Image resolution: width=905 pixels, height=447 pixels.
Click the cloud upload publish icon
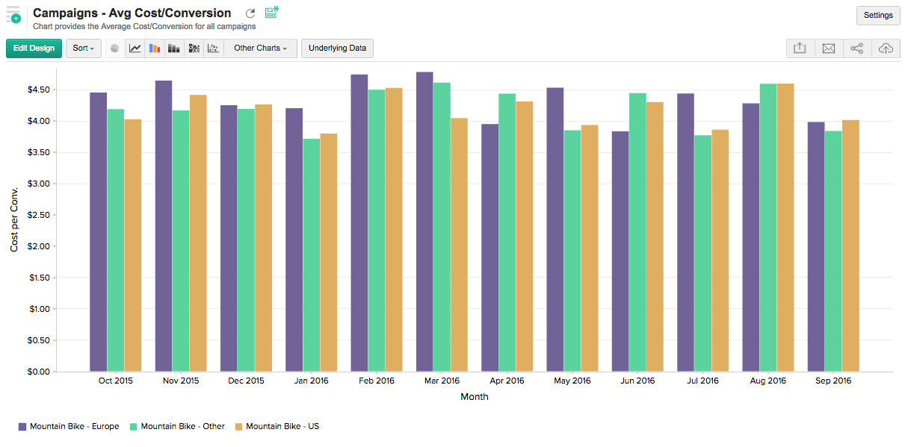tap(886, 49)
